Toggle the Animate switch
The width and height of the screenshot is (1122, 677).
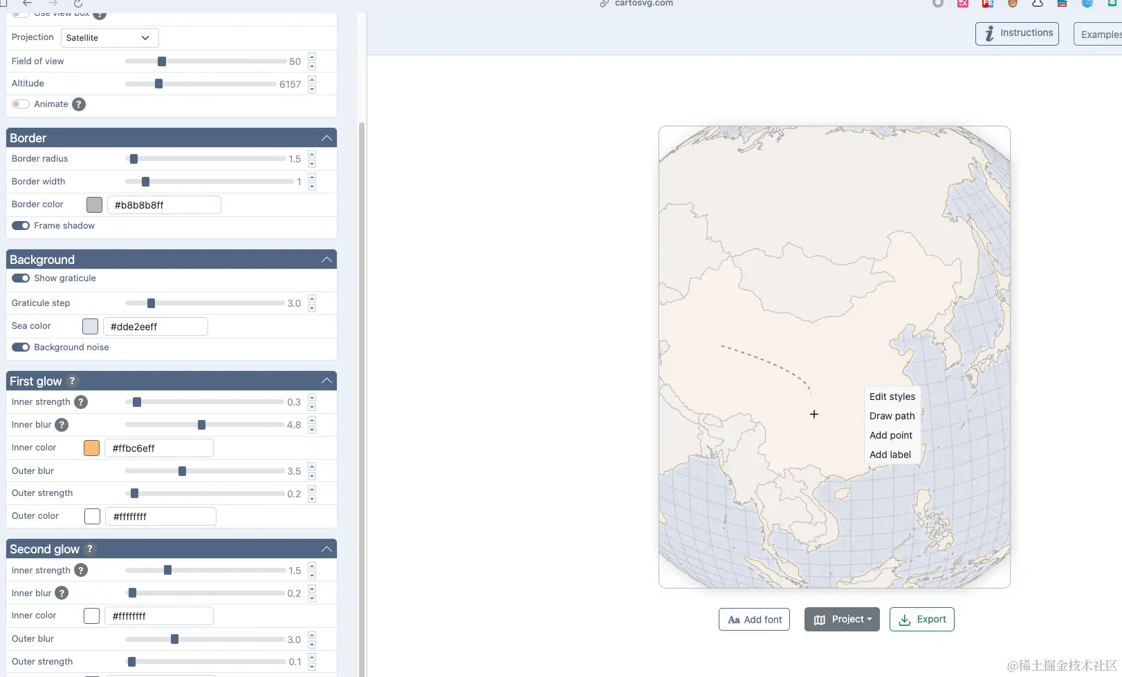tap(21, 104)
